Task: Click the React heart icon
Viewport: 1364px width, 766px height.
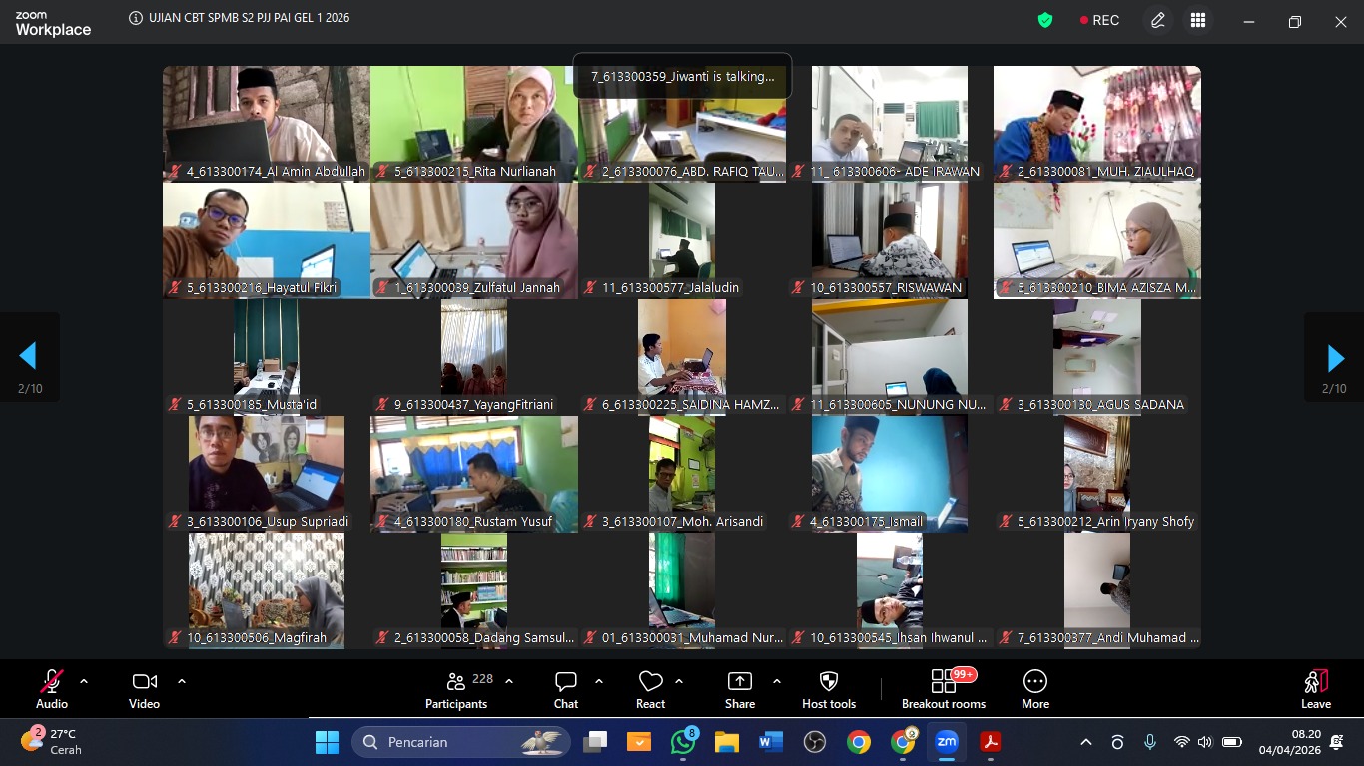Action: [650, 689]
